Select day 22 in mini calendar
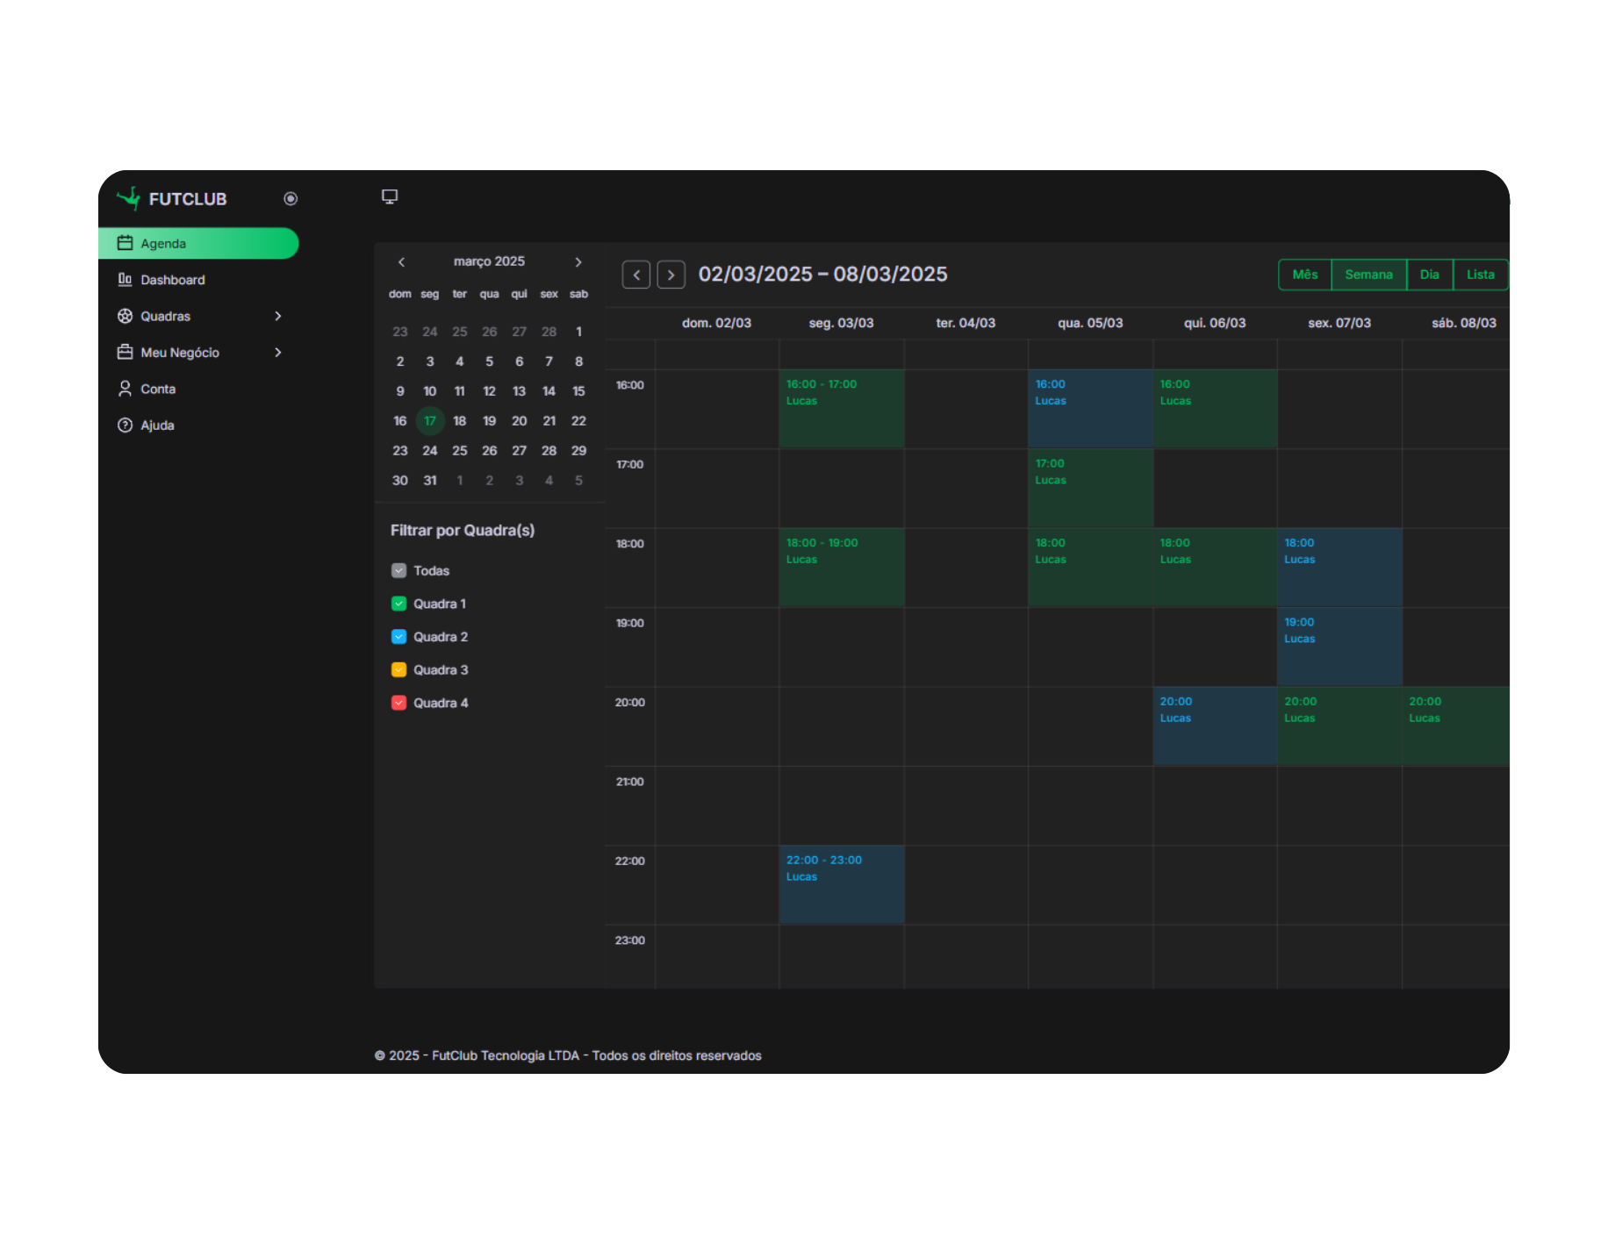 coord(578,421)
